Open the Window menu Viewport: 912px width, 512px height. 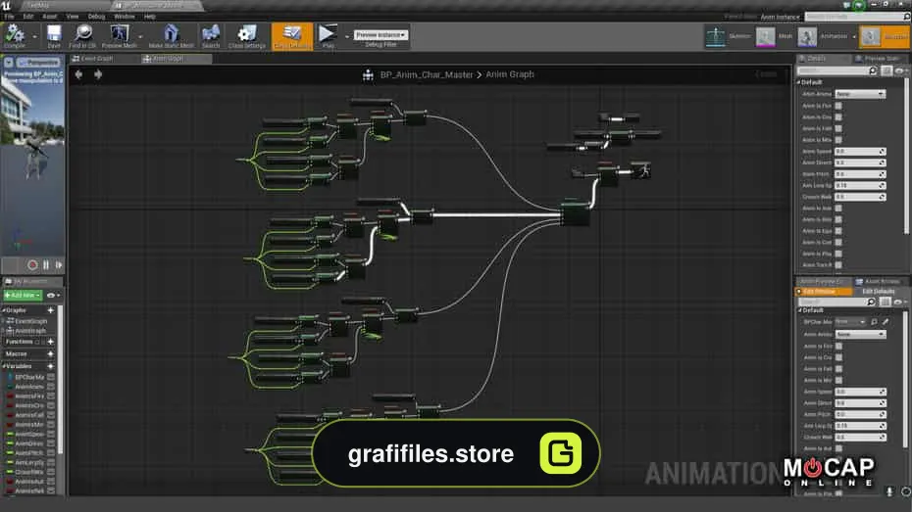pos(124,17)
